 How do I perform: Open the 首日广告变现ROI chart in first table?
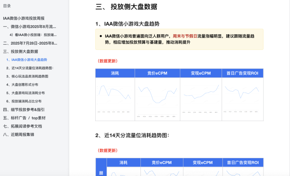(x=242, y=99)
